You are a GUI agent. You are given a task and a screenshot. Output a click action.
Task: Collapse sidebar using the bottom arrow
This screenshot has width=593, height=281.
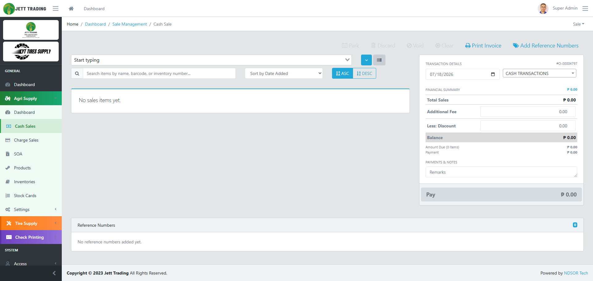54,273
